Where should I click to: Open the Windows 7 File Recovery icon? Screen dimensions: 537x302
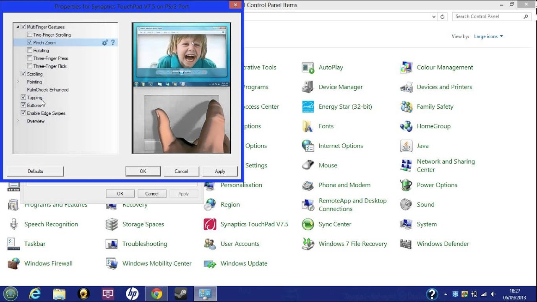[308, 244]
